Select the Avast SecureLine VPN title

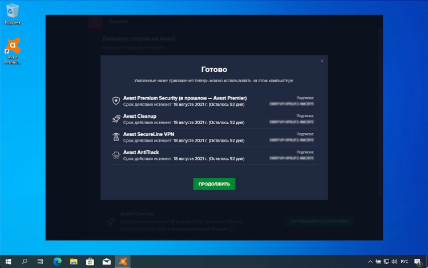coord(148,134)
